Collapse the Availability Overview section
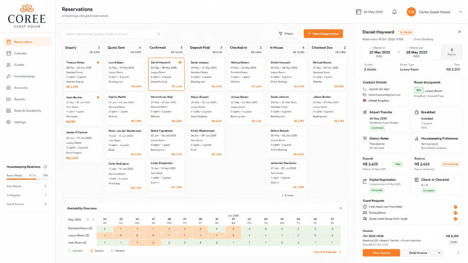The width and height of the screenshot is (468, 263). (x=340, y=209)
